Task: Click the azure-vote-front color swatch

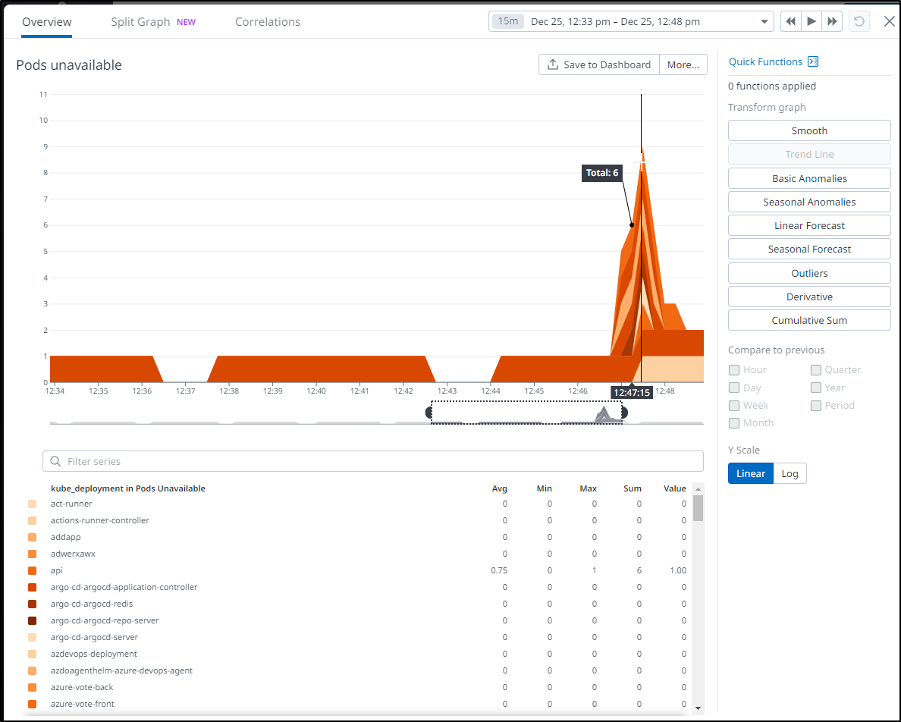Action: [x=32, y=704]
